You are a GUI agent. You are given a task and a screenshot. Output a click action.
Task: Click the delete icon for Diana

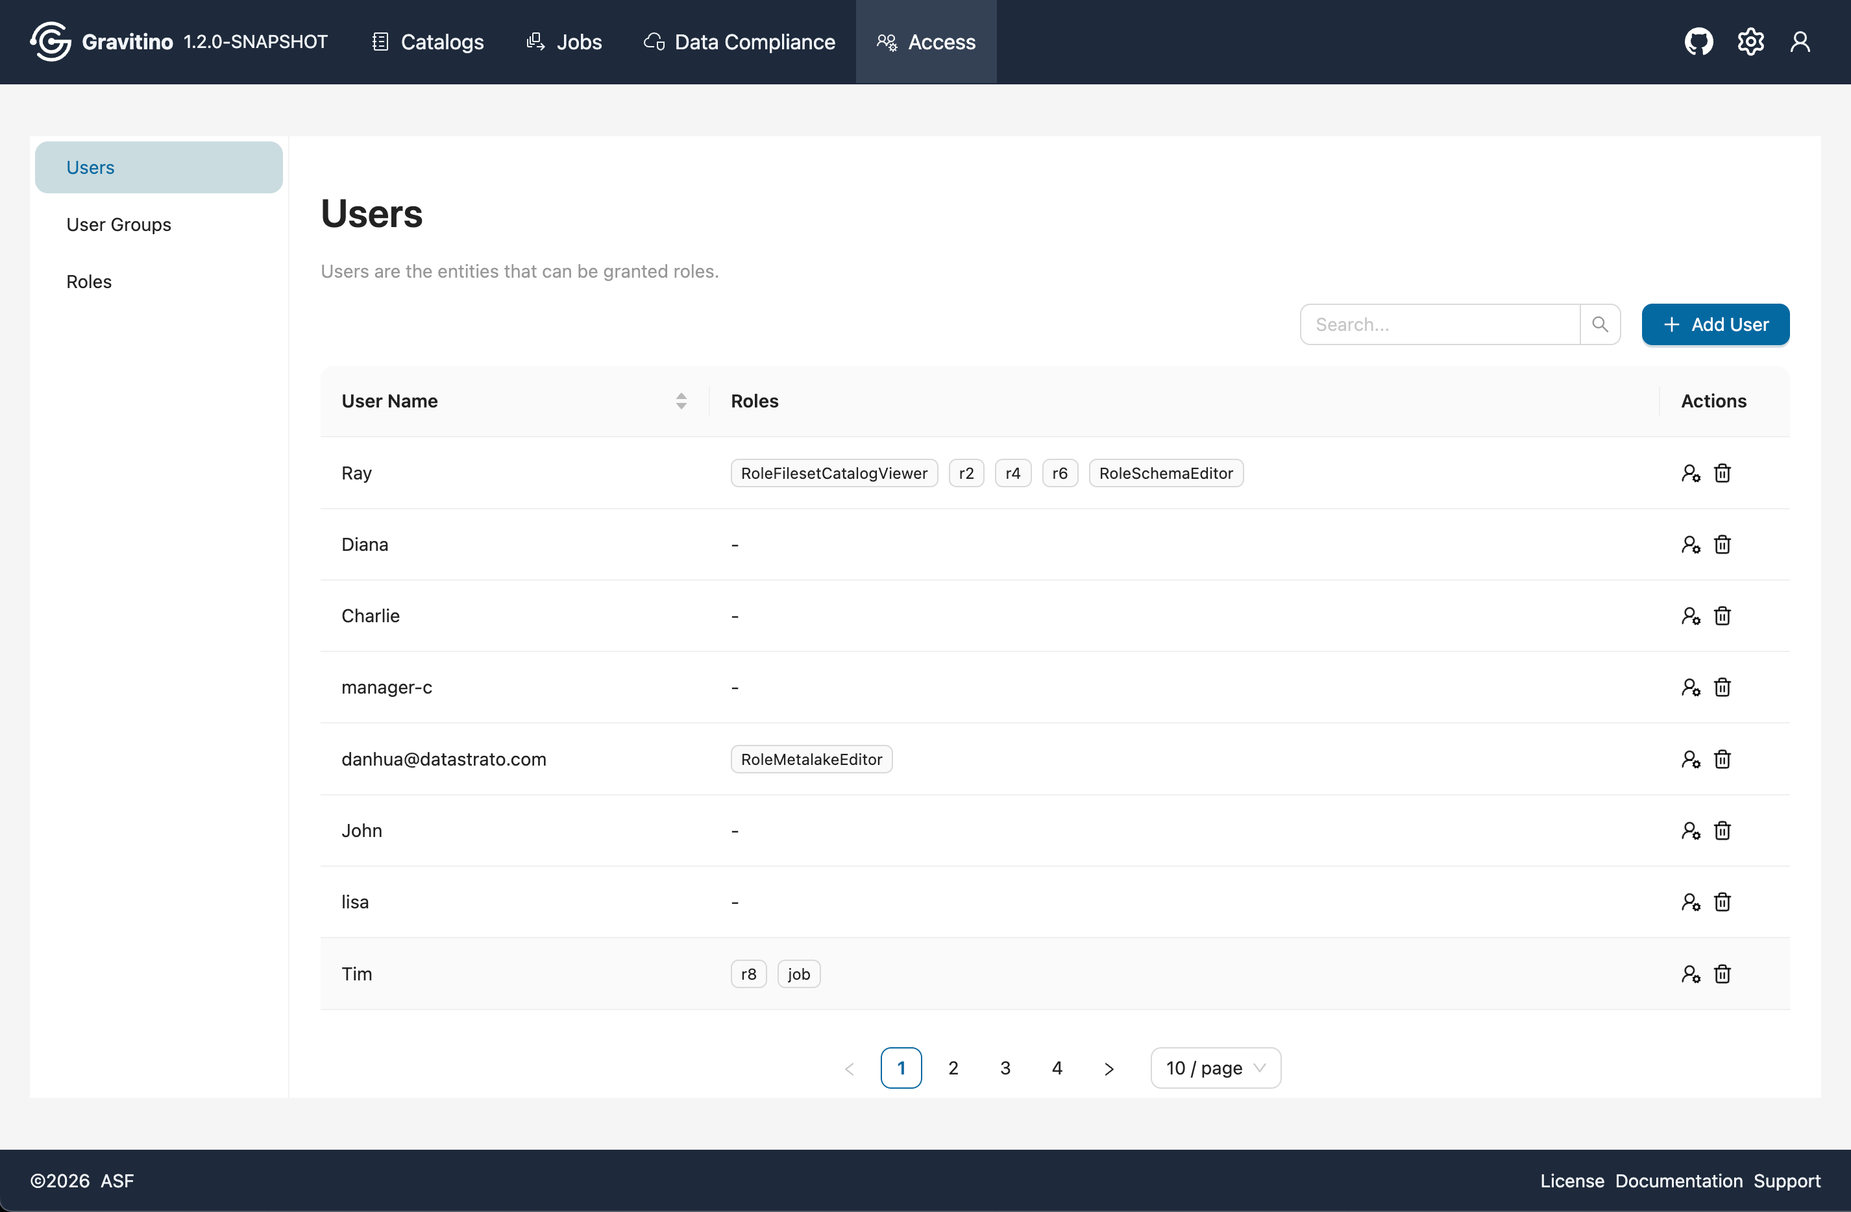click(x=1722, y=544)
